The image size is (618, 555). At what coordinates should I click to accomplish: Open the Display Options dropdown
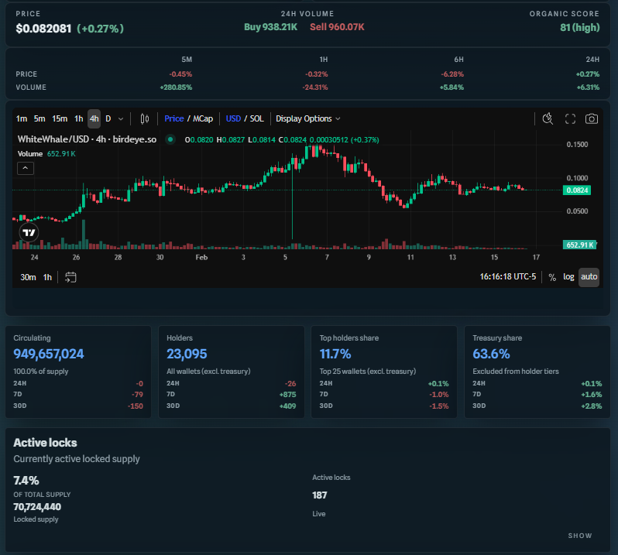[x=307, y=118]
